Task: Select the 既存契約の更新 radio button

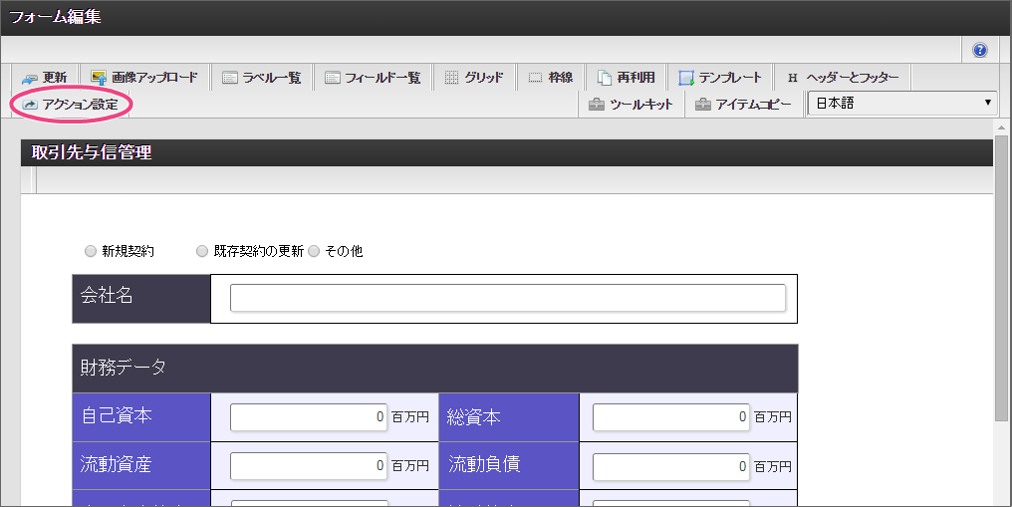Action: [x=203, y=251]
